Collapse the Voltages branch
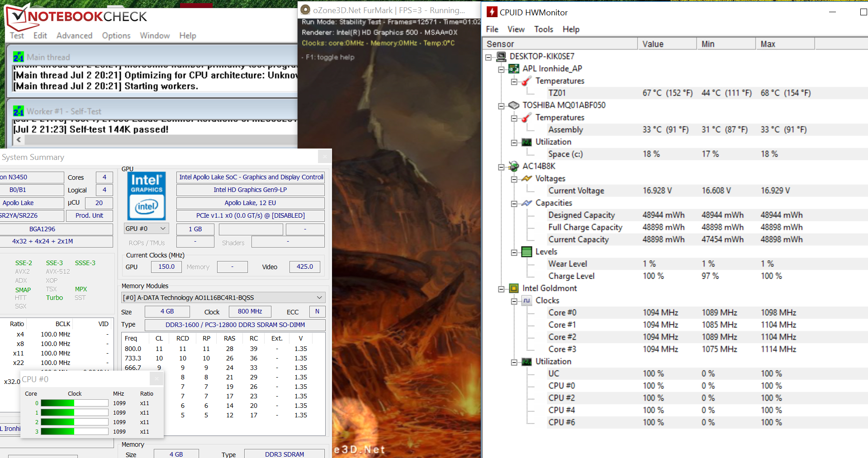Screen dimensions: 868x458 514,179
